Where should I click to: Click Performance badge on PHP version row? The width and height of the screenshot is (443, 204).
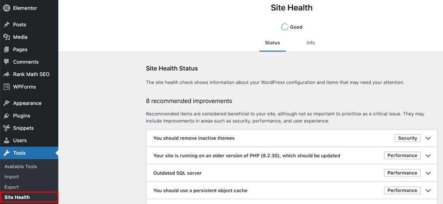point(402,156)
